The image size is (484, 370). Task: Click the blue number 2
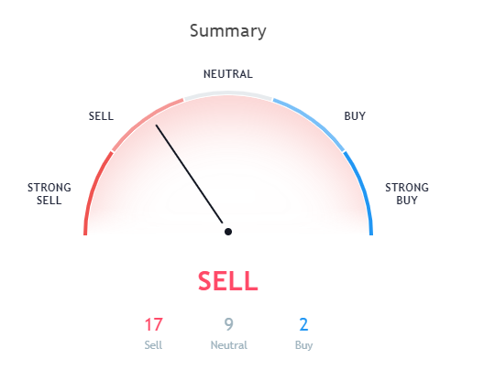point(303,325)
